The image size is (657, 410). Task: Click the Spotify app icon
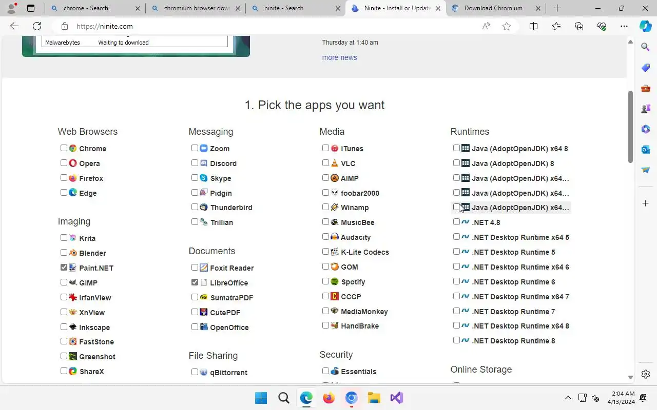[335, 281]
